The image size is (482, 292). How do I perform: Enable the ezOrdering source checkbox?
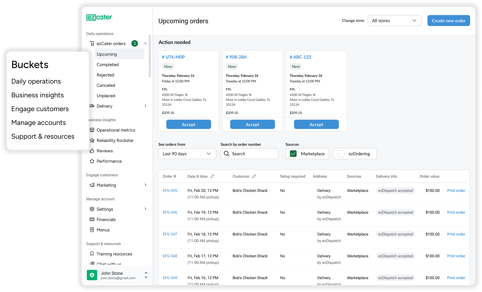click(x=341, y=154)
